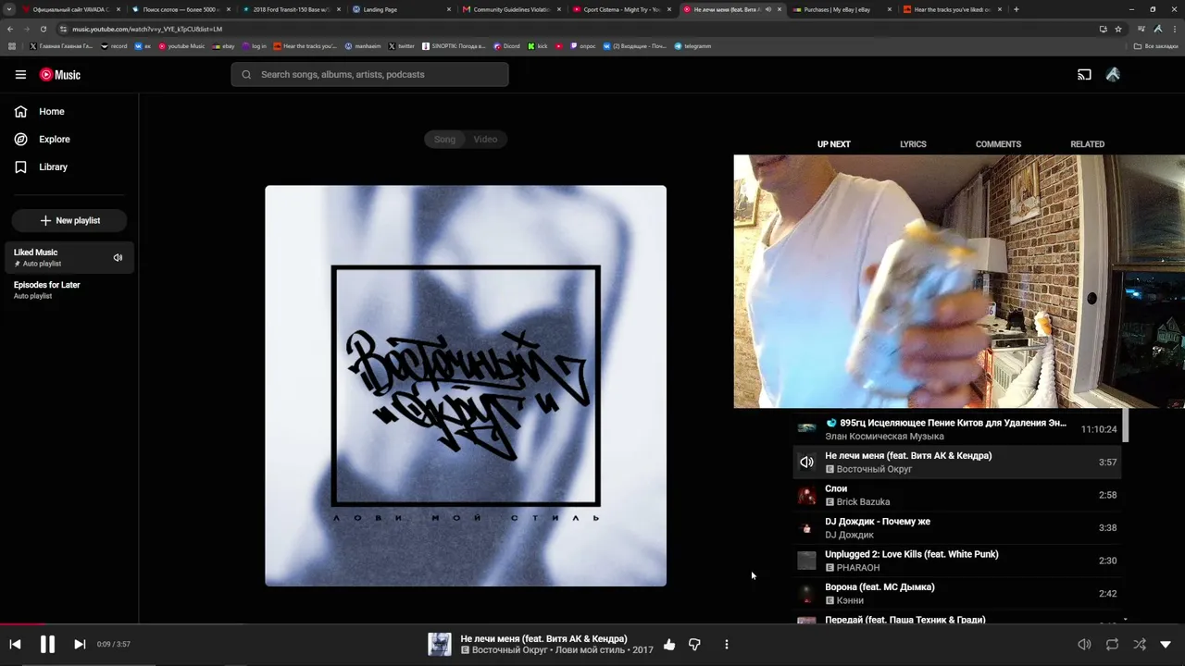Select the RELATED tab
1185x666 pixels.
click(x=1087, y=144)
